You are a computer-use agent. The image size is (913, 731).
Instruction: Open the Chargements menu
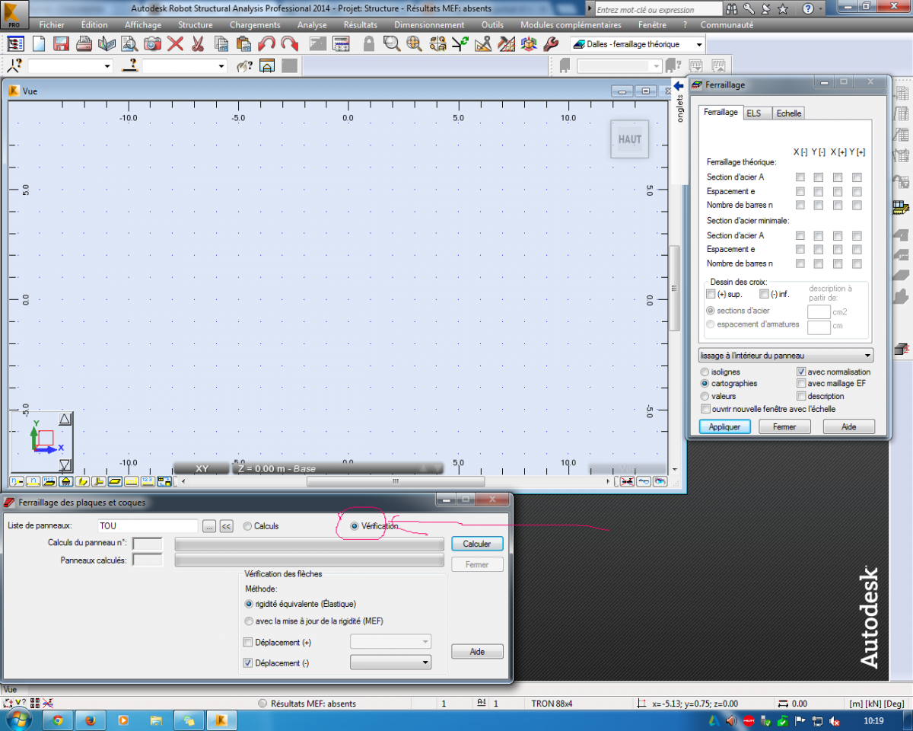(255, 25)
